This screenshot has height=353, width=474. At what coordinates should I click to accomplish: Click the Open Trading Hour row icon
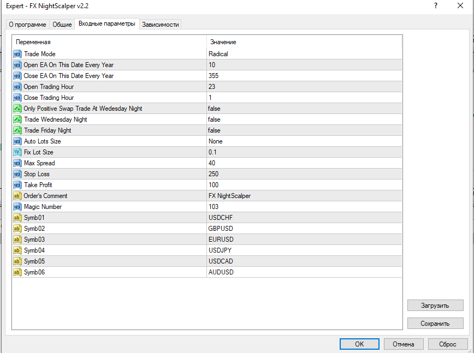[x=17, y=87]
